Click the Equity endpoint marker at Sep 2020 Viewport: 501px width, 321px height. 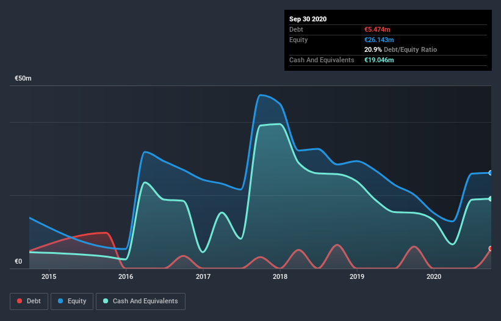click(491, 173)
